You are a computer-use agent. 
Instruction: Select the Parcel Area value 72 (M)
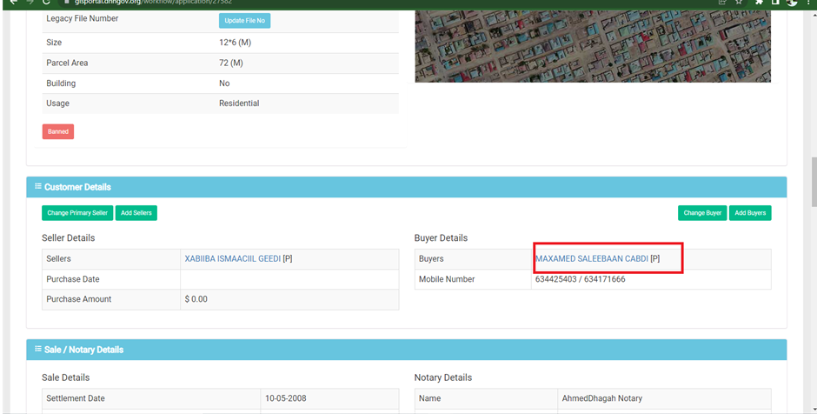pyautogui.click(x=231, y=63)
